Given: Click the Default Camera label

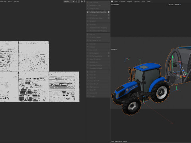Looking at the screenshot, I should pos(173,4).
